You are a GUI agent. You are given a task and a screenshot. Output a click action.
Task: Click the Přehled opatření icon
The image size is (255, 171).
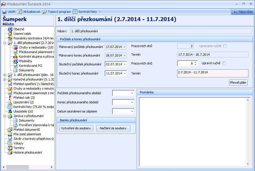point(10,84)
